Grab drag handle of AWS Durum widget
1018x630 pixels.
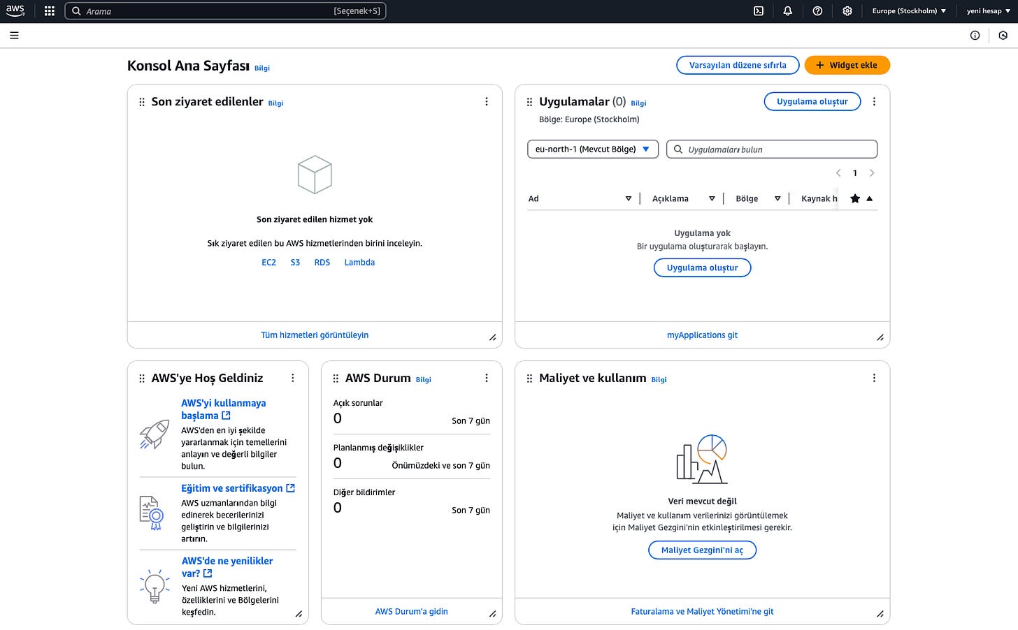point(336,379)
